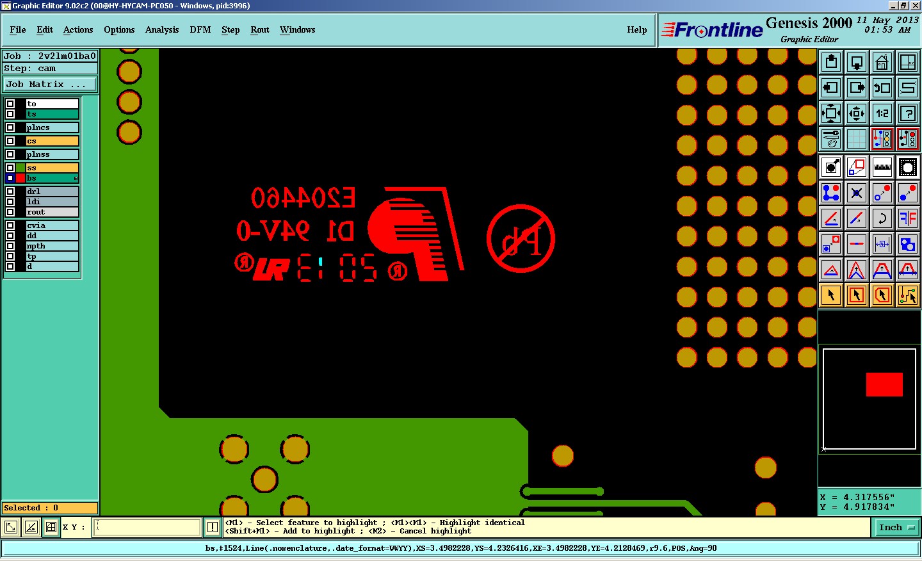Open the Windows menu

297,30
